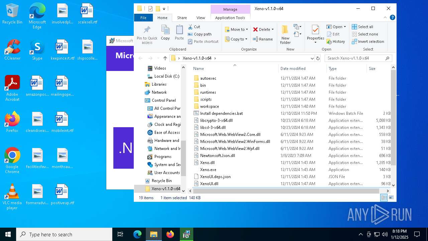Expand the Move to dropdown
This screenshot has height=241, width=428.
[x=247, y=29]
